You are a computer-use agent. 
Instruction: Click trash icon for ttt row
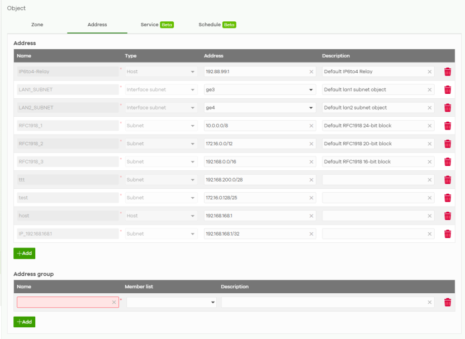point(447,180)
